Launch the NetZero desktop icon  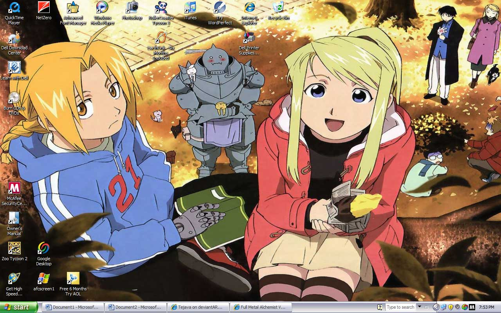click(44, 11)
